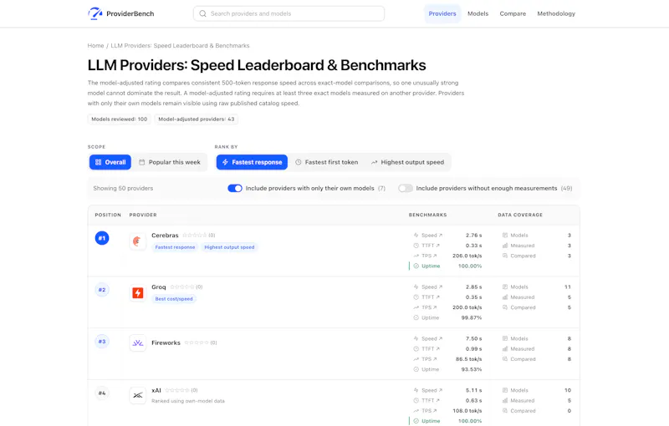The image size is (669, 426).
Task: Click the 99.87% uptime value
Action: tap(472, 317)
